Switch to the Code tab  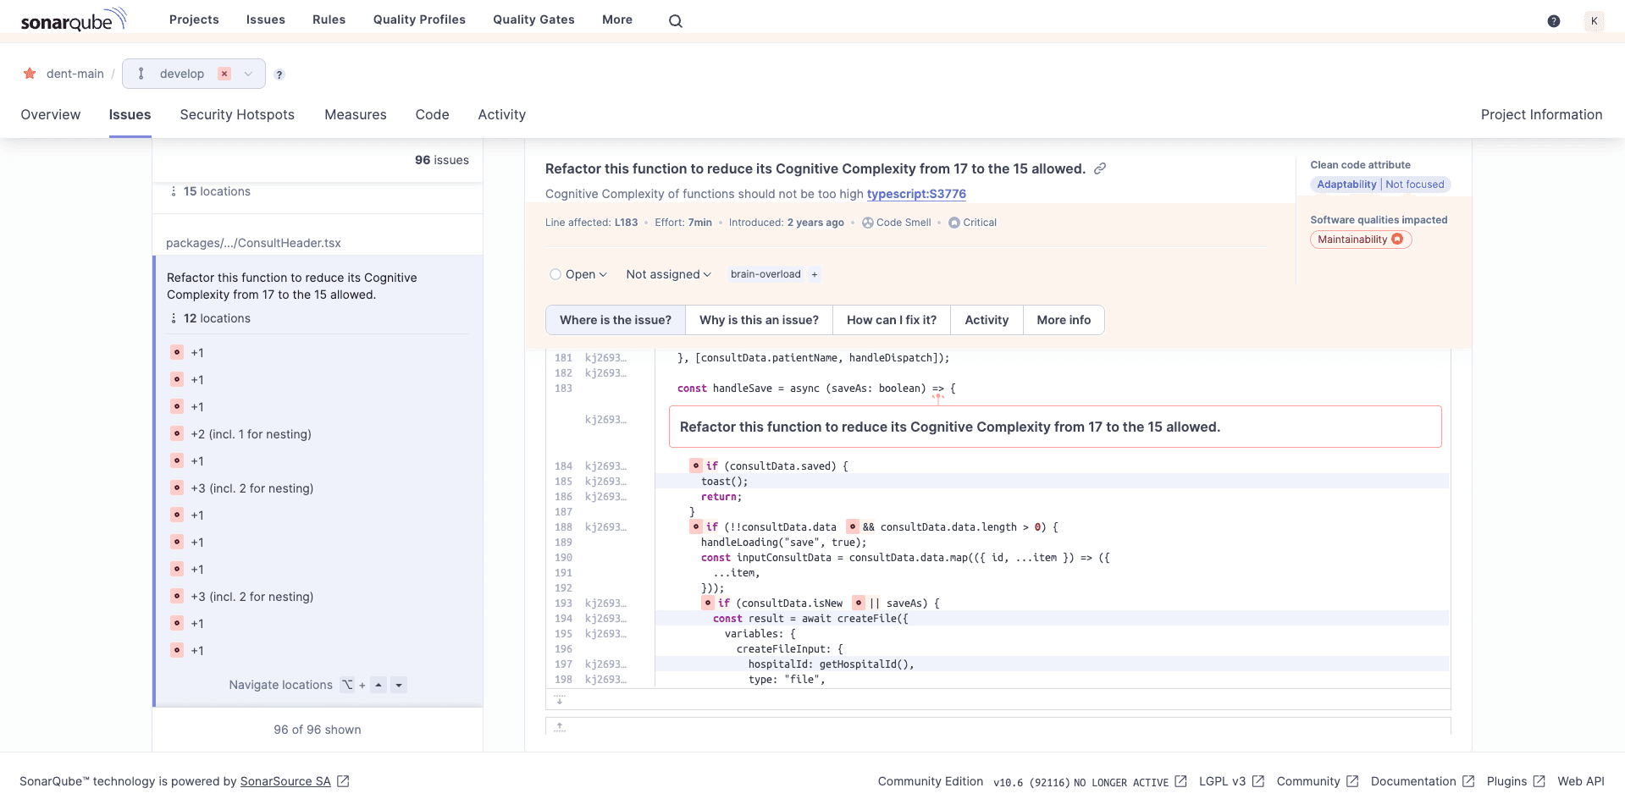tap(432, 114)
